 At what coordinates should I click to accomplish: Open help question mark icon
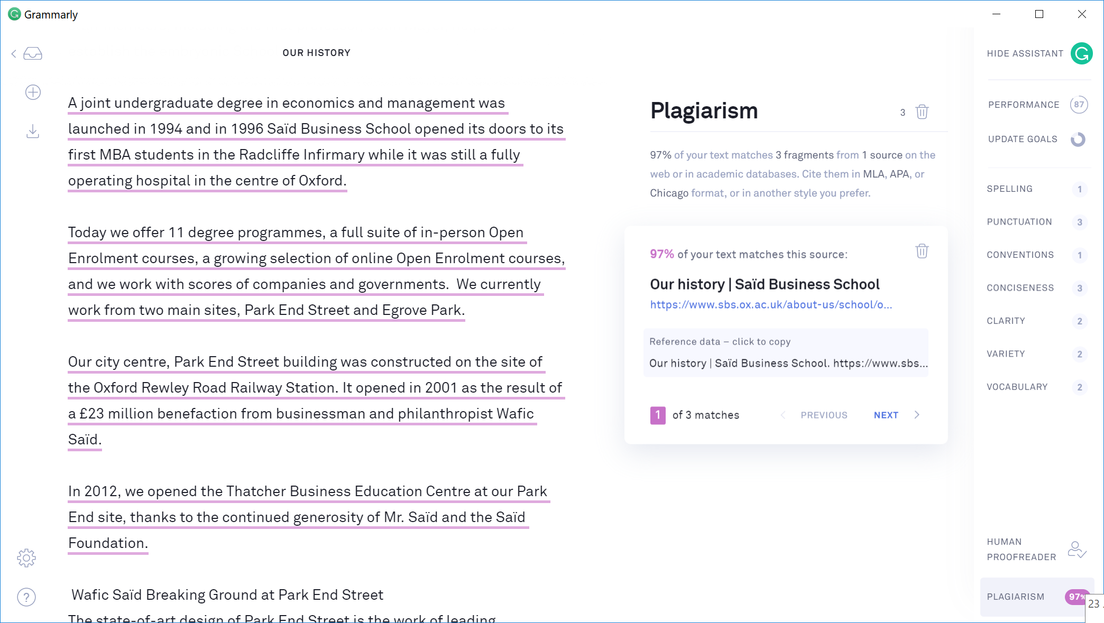point(26,597)
